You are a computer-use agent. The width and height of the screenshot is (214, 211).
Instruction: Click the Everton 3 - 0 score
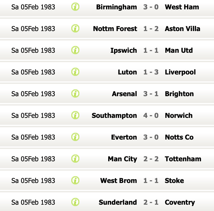(x=151, y=137)
